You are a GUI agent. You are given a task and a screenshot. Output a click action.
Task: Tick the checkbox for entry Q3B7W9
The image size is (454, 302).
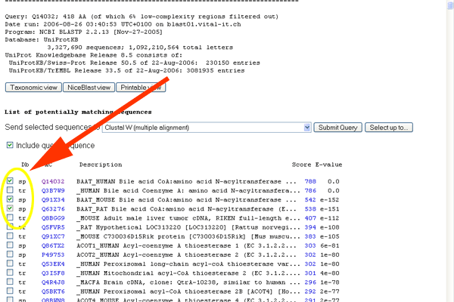[x=10, y=191]
